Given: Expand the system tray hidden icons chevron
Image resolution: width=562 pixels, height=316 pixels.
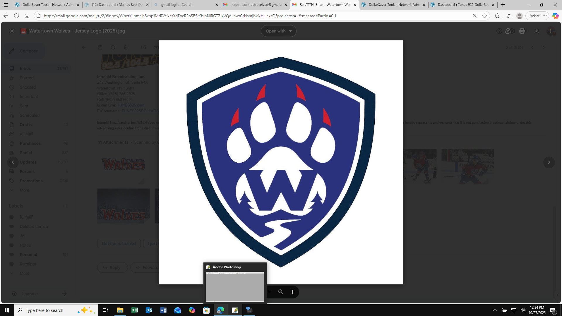Looking at the screenshot, I should (x=495, y=310).
